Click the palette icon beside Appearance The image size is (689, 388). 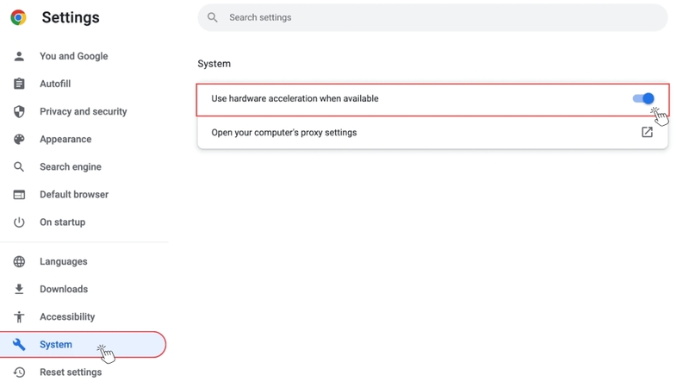coord(19,140)
